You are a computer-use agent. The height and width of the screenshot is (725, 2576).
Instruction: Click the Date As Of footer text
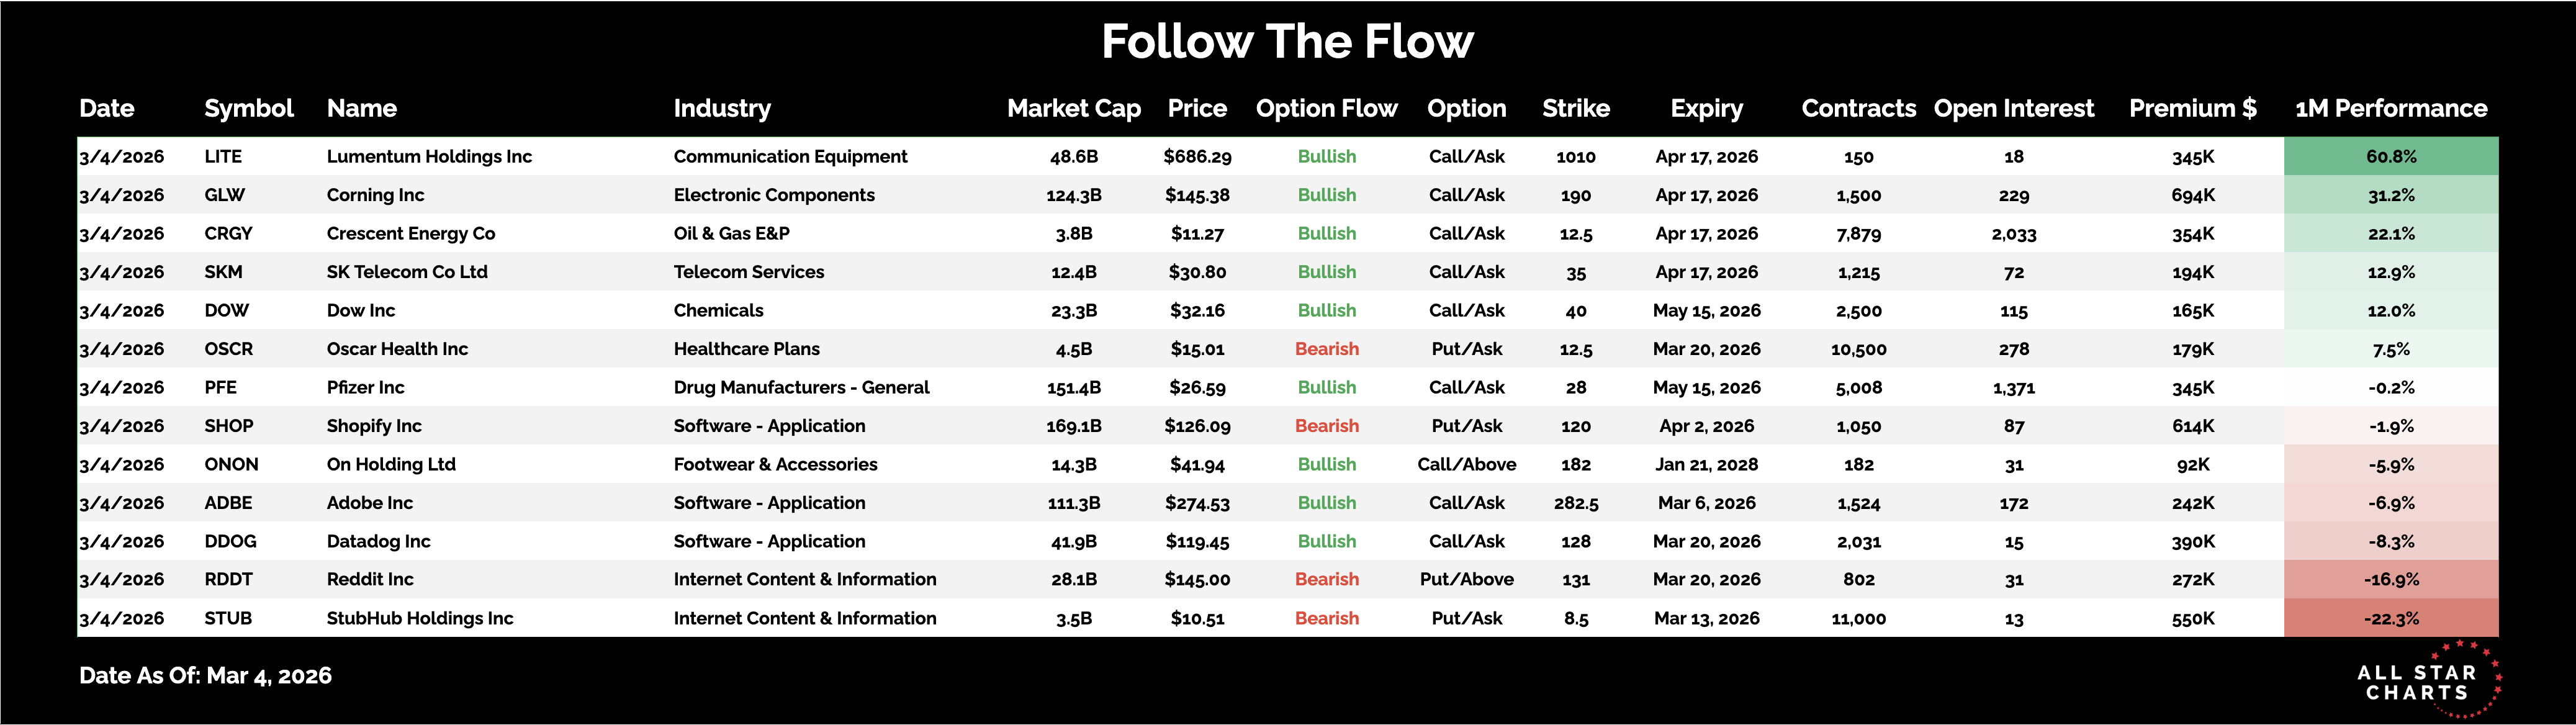pyautogui.click(x=205, y=675)
